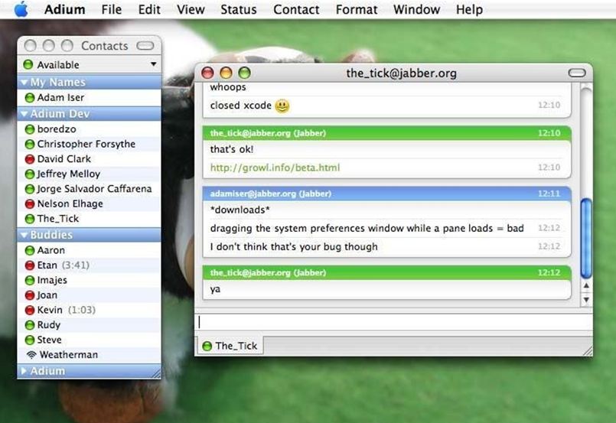
Task: Toggle the Contacts window toolbar pill button
Action: click(x=145, y=46)
